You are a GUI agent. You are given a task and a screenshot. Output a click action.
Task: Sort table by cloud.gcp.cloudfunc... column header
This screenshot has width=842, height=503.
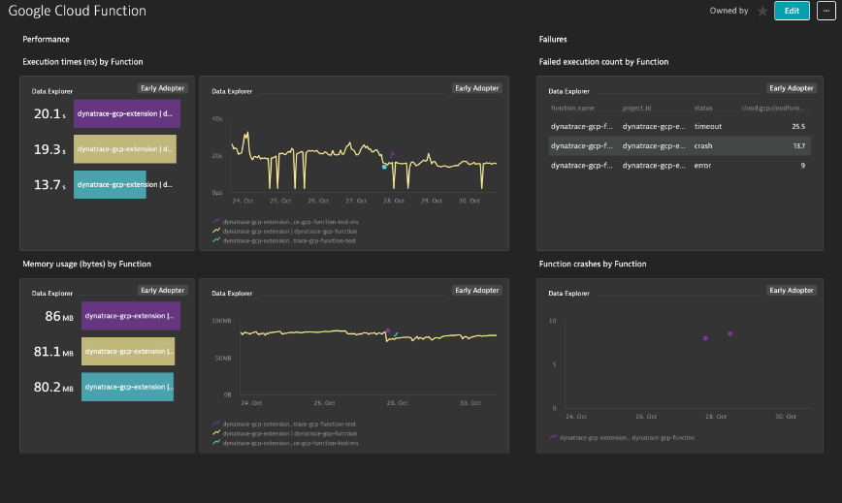pyautogui.click(x=773, y=108)
